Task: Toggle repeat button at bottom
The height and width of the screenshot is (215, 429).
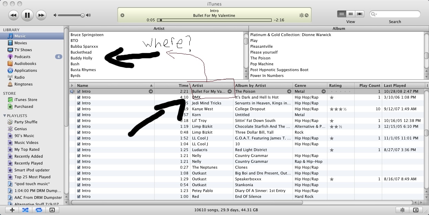Action: [x=39, y=210]
